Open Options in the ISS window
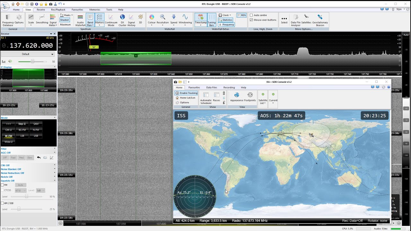411x231 pixels. coord(182,103)
